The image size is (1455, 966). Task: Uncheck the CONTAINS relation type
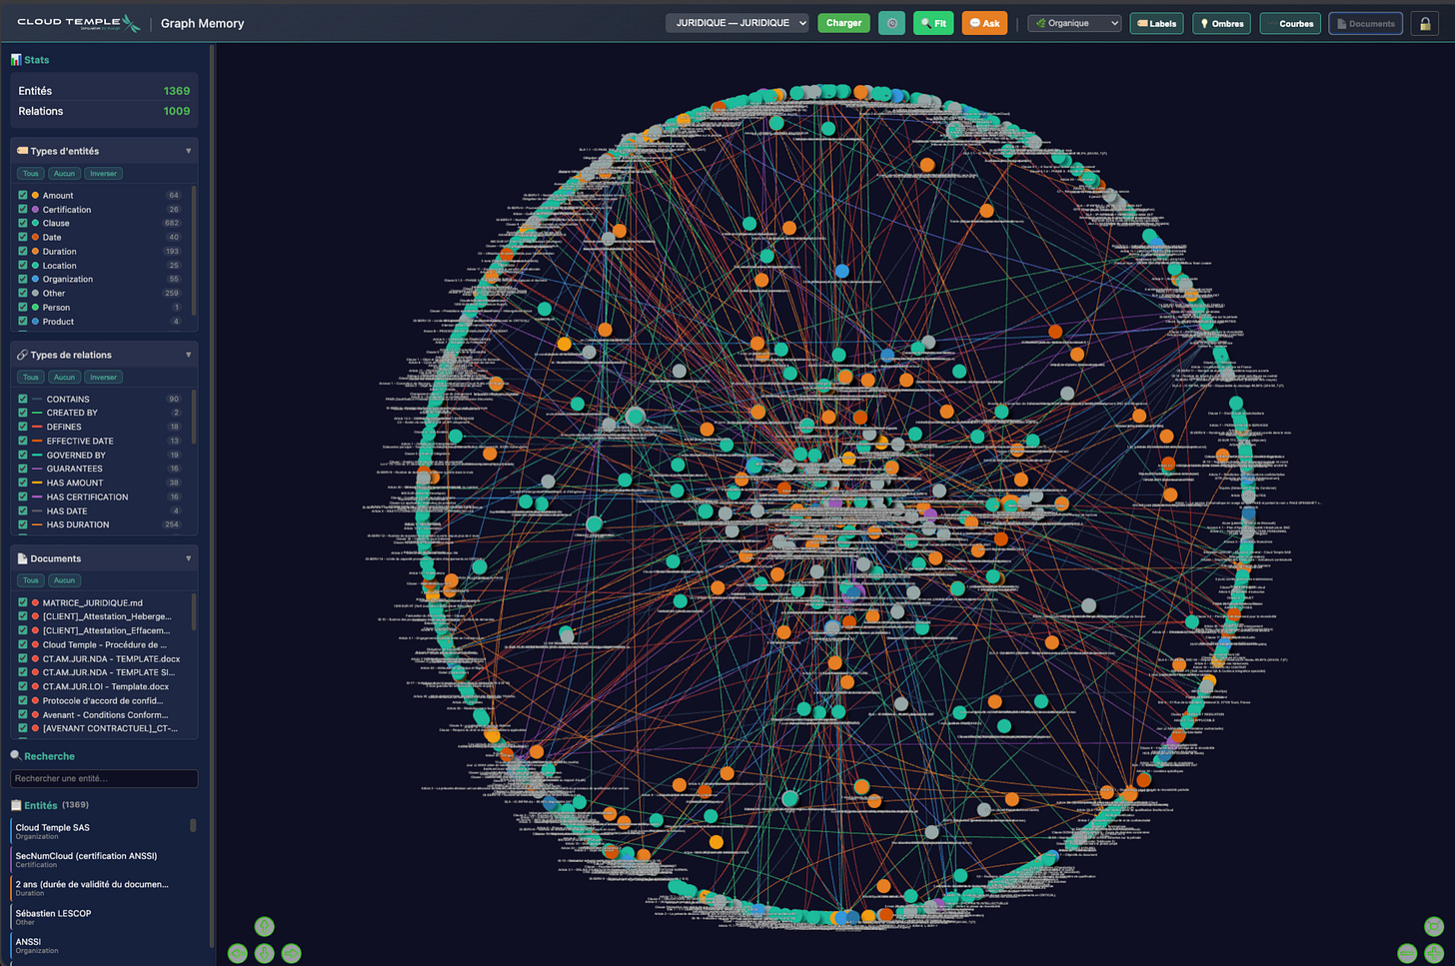pos(23,399)
